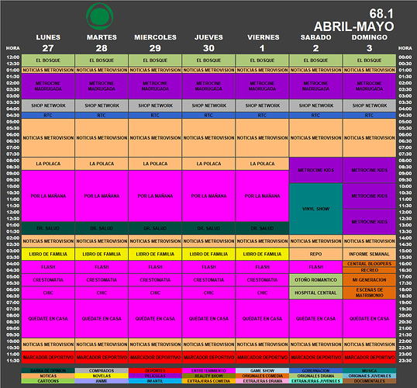Image resolution: width=417 pixels, height=388 pixels.
Task: Select Miercoles DR. SALUD block
Action: (155, 228)
